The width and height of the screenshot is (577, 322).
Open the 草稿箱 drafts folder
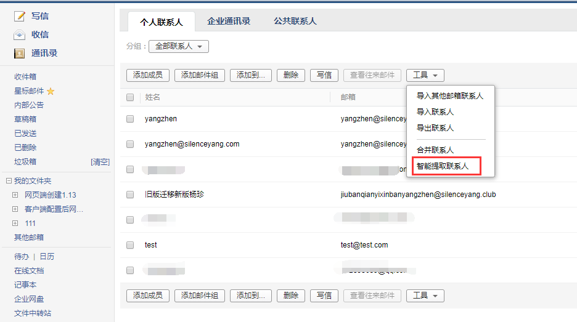pyautogui.click(x=25, y=119)
